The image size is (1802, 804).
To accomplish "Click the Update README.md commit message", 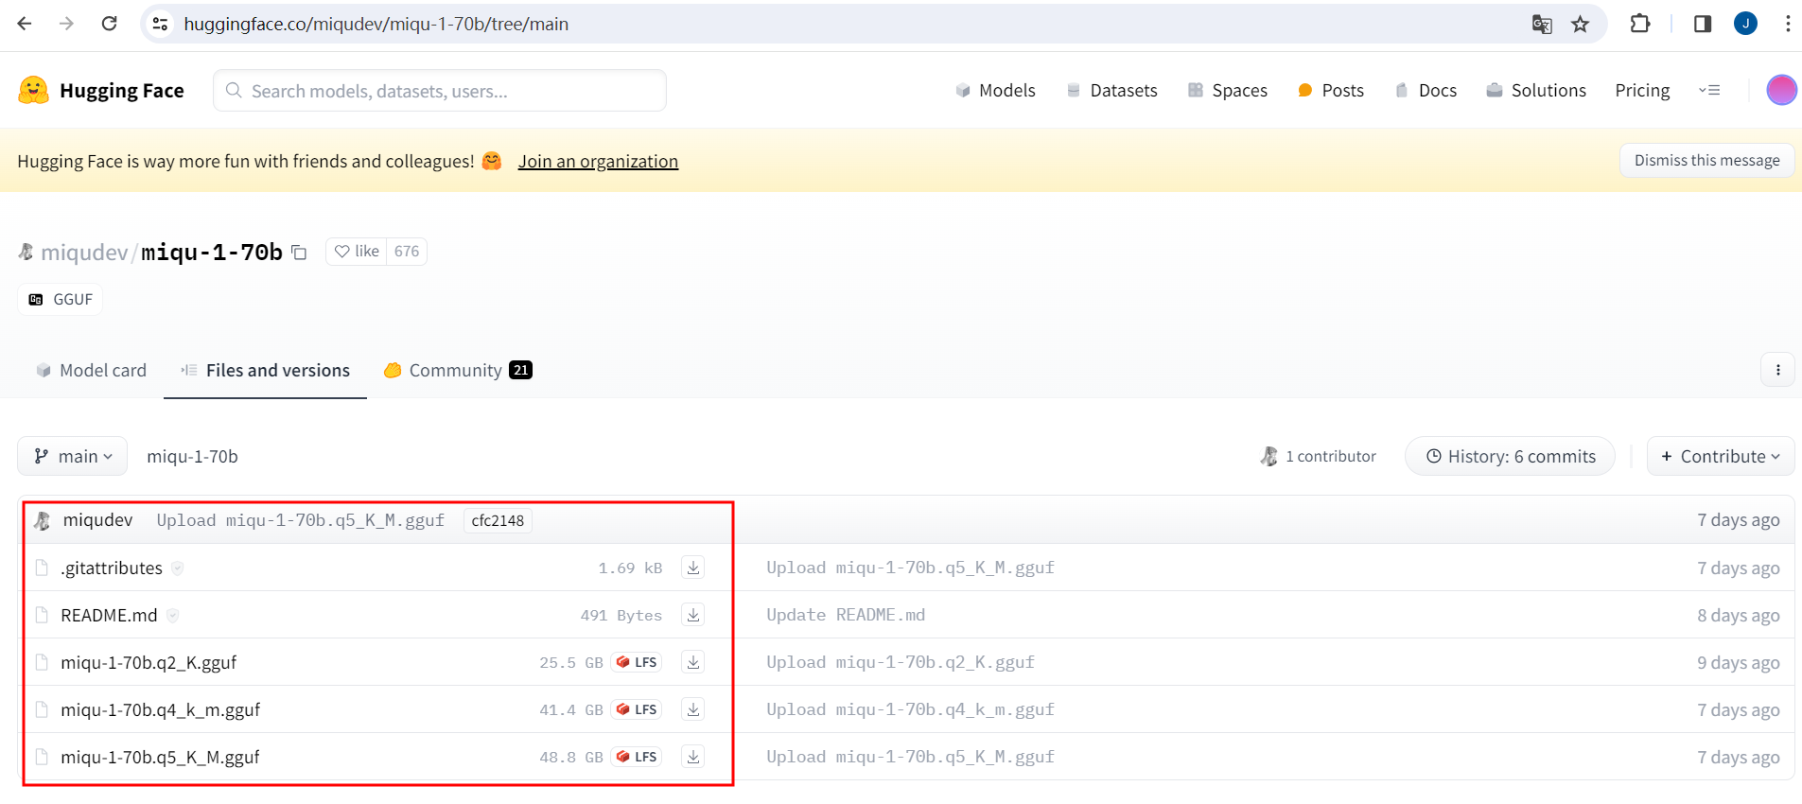I will click(846, 615).
